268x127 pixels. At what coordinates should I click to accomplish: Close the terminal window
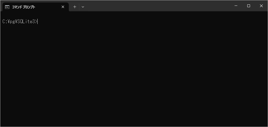261,6
